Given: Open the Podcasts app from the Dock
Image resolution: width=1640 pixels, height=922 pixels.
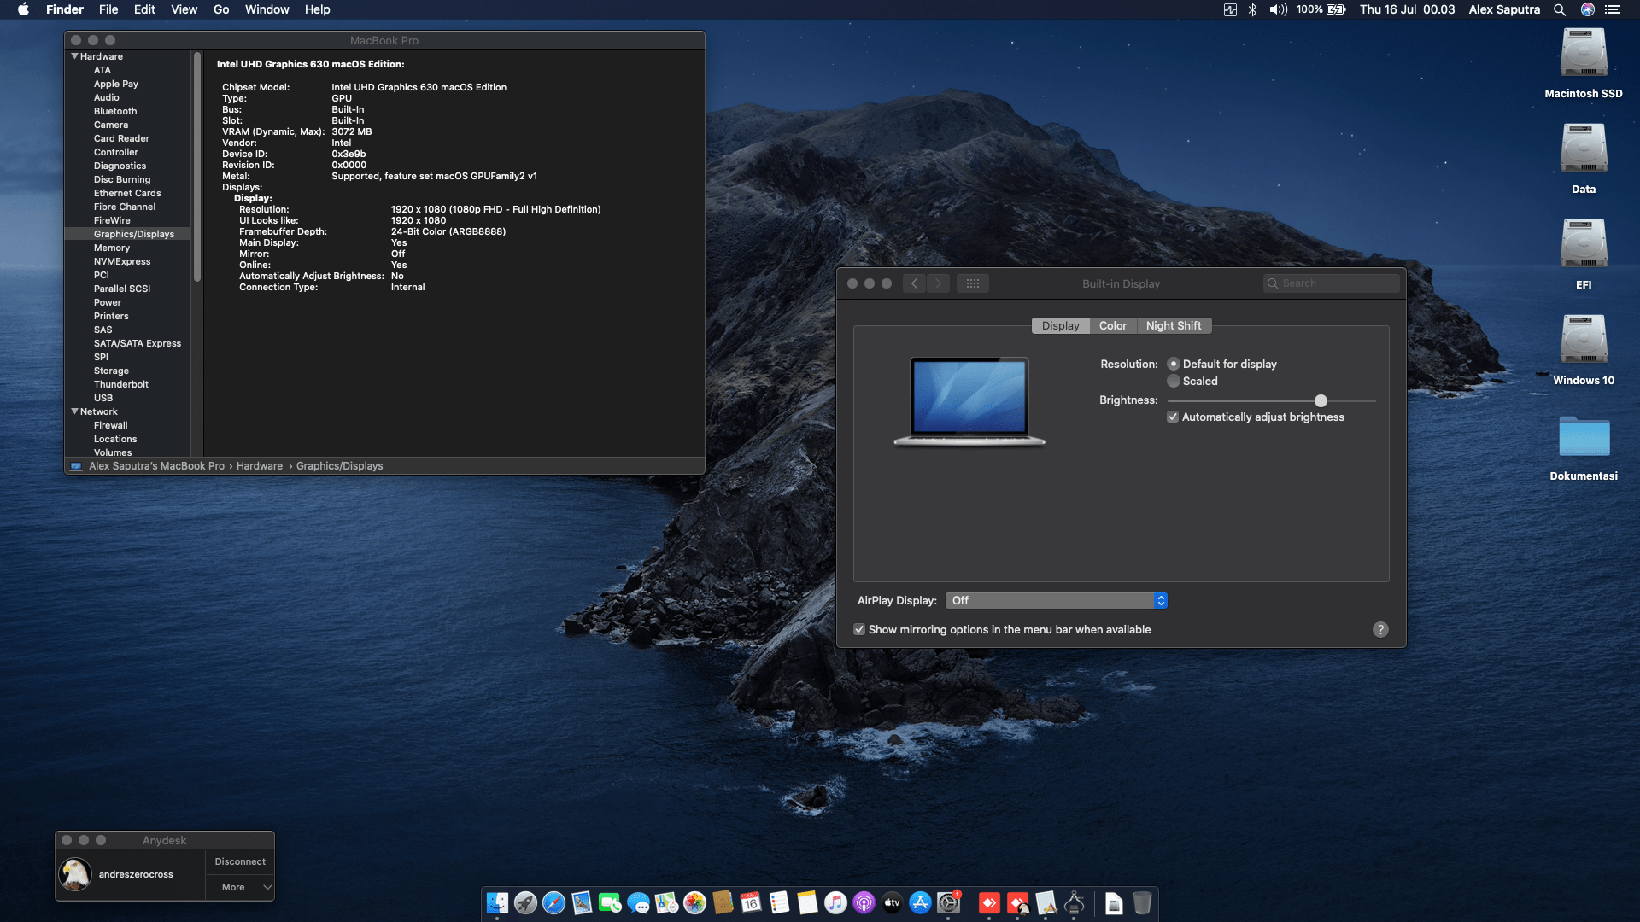Looking at the screenshot, I should click(863, 904).
